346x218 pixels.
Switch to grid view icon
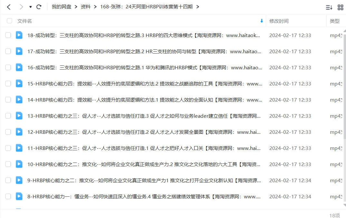(341, 7)
